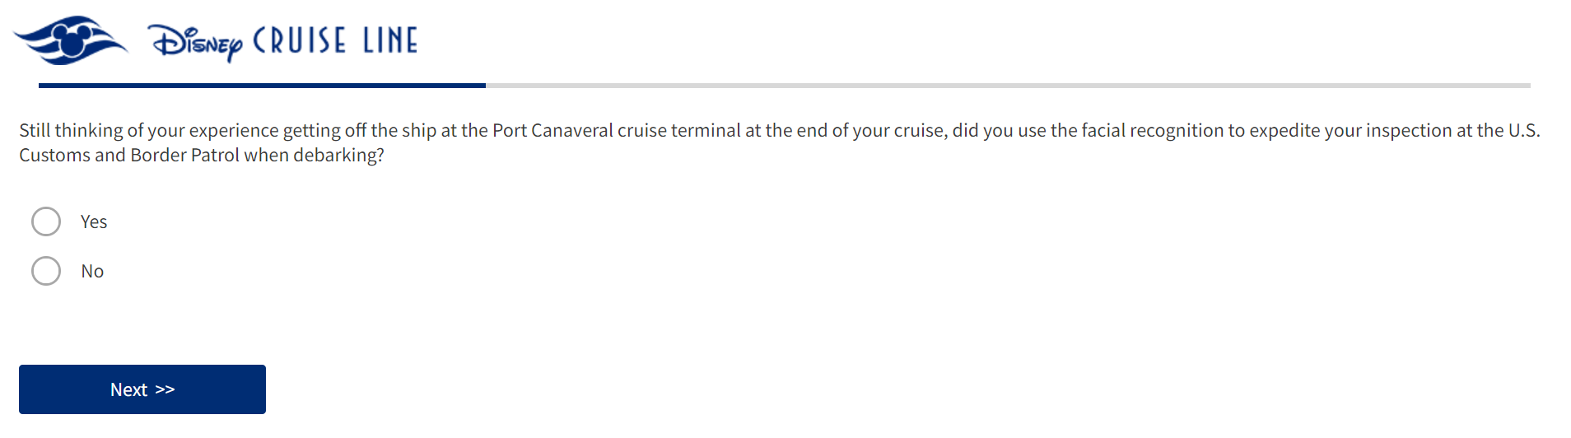
Task: Click the >> arrows on Next button
Action: pyautogui.click(x=165, y=389)
